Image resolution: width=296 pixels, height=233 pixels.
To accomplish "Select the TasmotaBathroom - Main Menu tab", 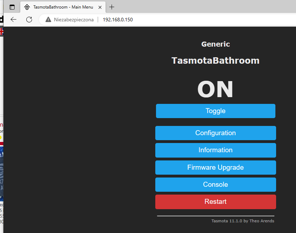I will 63,7.
